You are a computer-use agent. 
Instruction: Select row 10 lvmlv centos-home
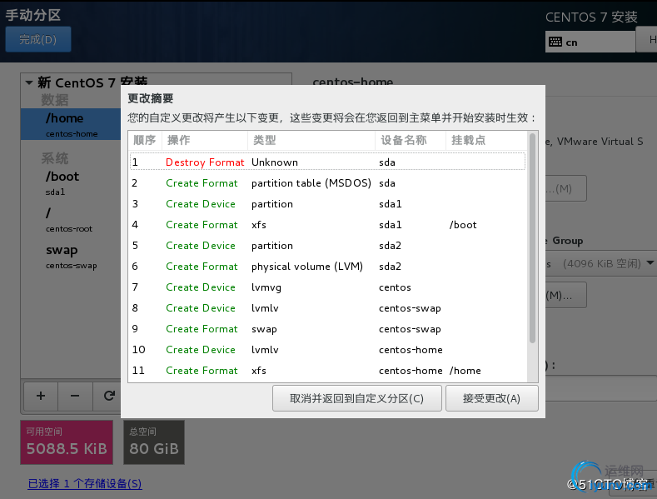click(327, 350)
